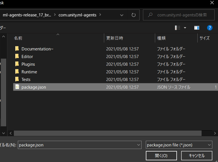Viewport: 218px width, 162px height.
Task: Click the type cell of Tests row
Action: 171,79
